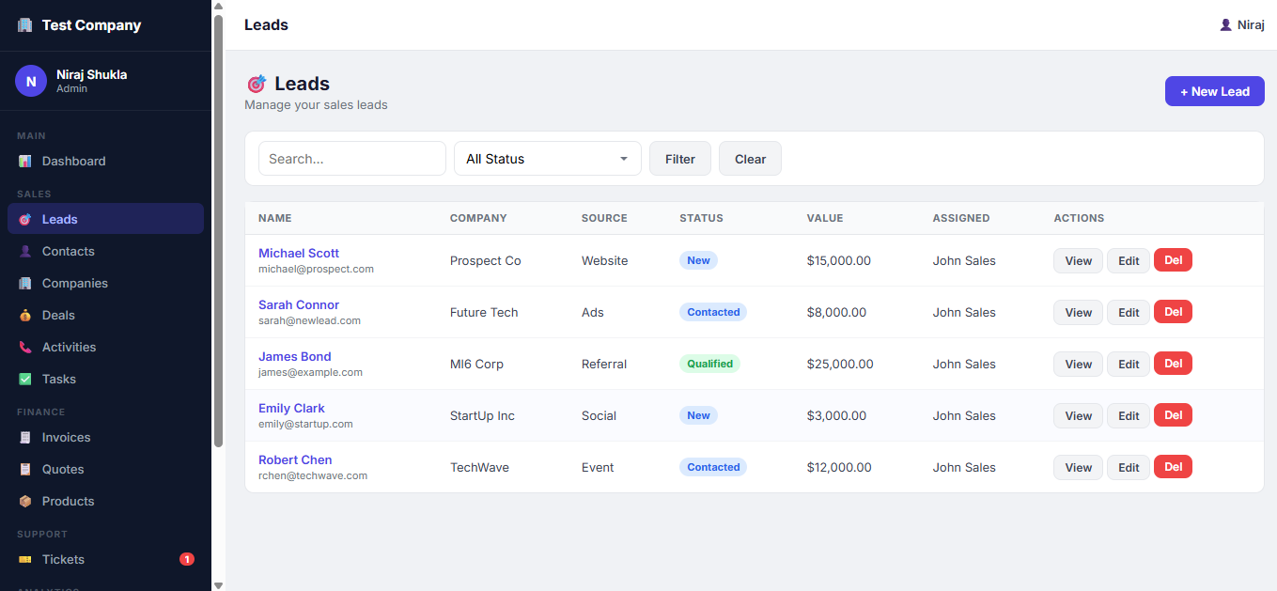The height and width of the screenshot is (591, 1277).
Task: Select Leads in the sidebar menu
Action: pos(60,219)
